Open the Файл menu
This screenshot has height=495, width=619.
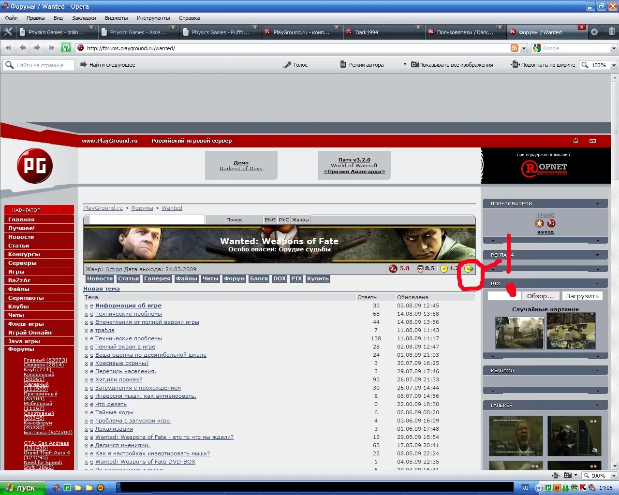[x=11, y=18]
